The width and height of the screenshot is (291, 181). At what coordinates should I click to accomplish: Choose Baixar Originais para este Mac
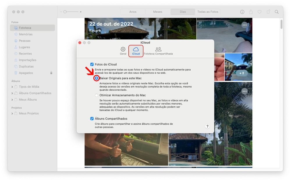click(x=97, y=78)
